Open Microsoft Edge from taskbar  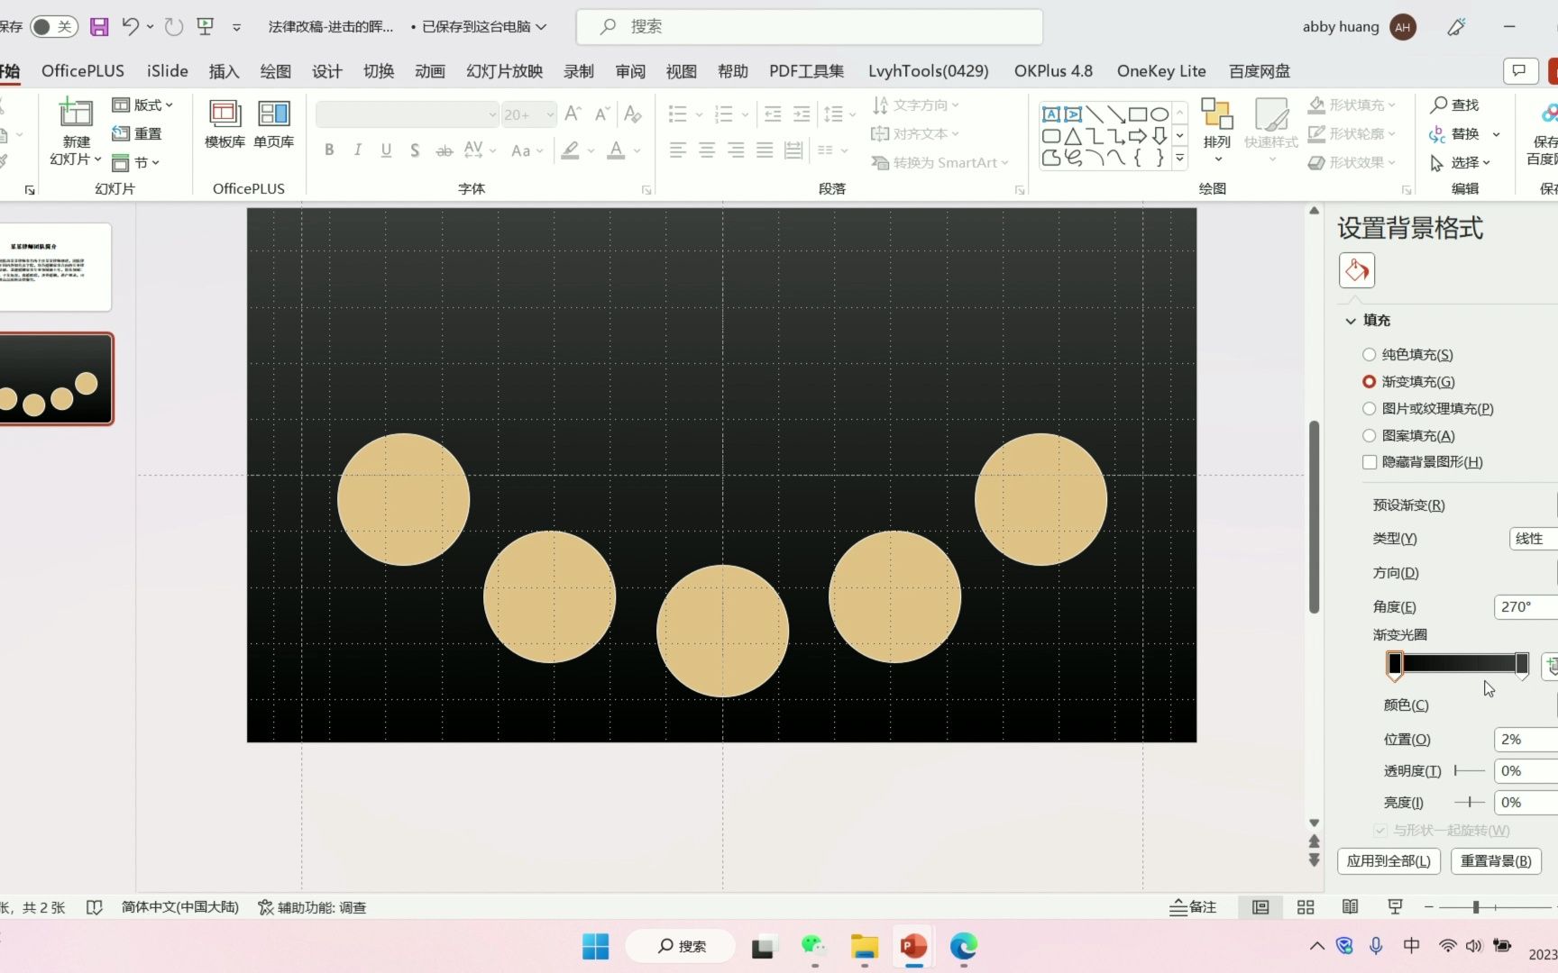(963, 946)
